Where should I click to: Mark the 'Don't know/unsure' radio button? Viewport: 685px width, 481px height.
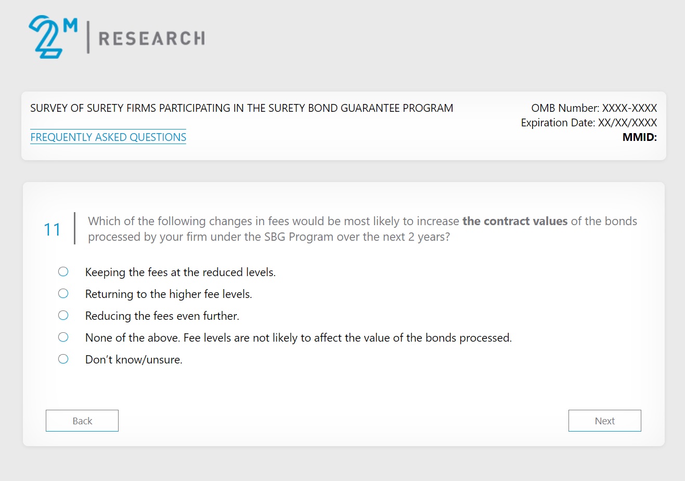(63, 359)
